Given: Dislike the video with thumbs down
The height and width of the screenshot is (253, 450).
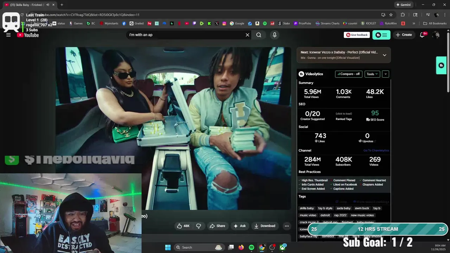Looking at the screenshot, I should pyautogui.click(x=199, y=226).
